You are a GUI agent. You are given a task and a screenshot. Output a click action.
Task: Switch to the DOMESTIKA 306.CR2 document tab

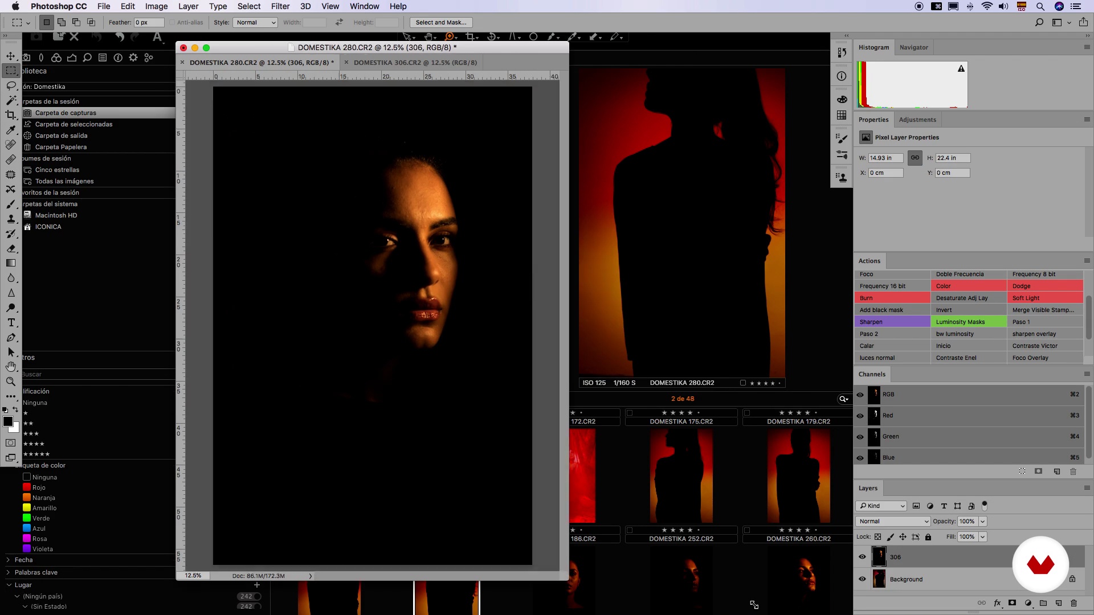tap(415, 63)
